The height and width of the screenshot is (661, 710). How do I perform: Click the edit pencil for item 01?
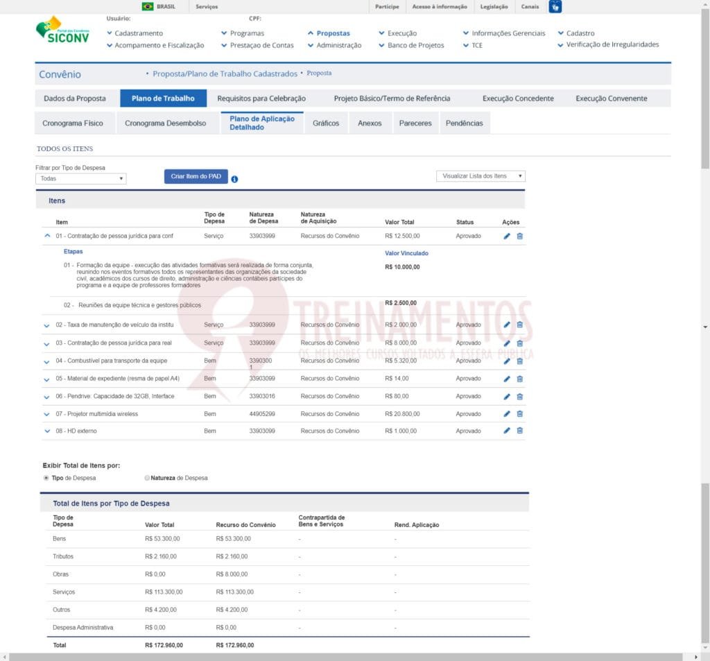(x=507, y=237)
